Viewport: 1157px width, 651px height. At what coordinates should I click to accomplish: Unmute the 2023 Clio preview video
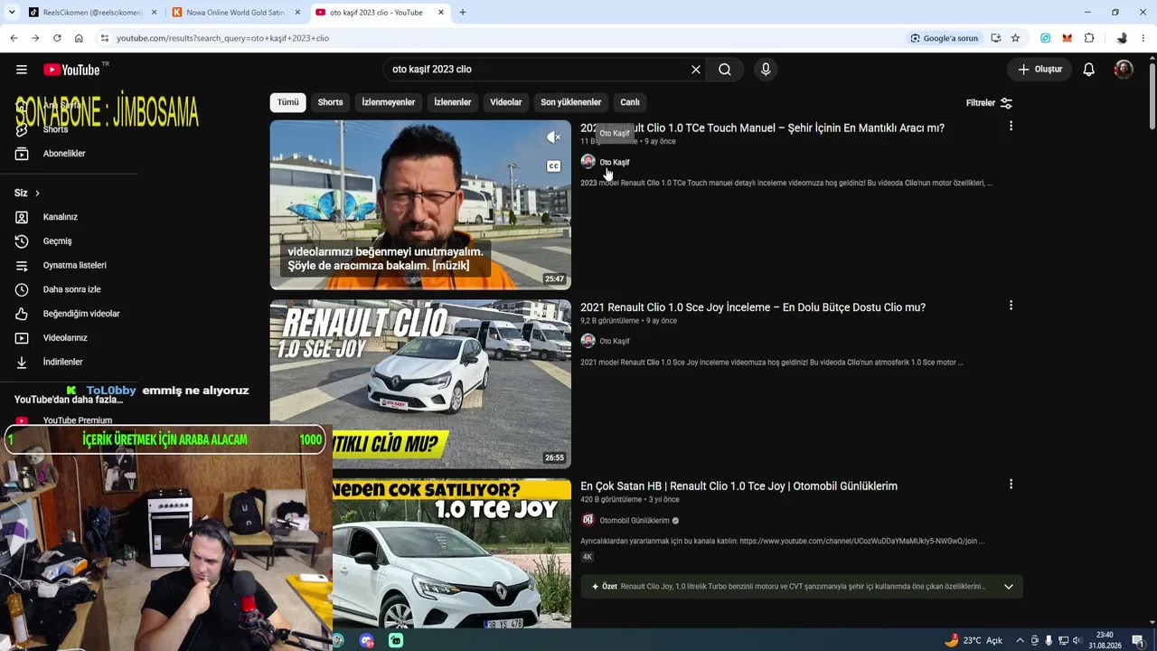pyautogui.click(x=553, y=137)
